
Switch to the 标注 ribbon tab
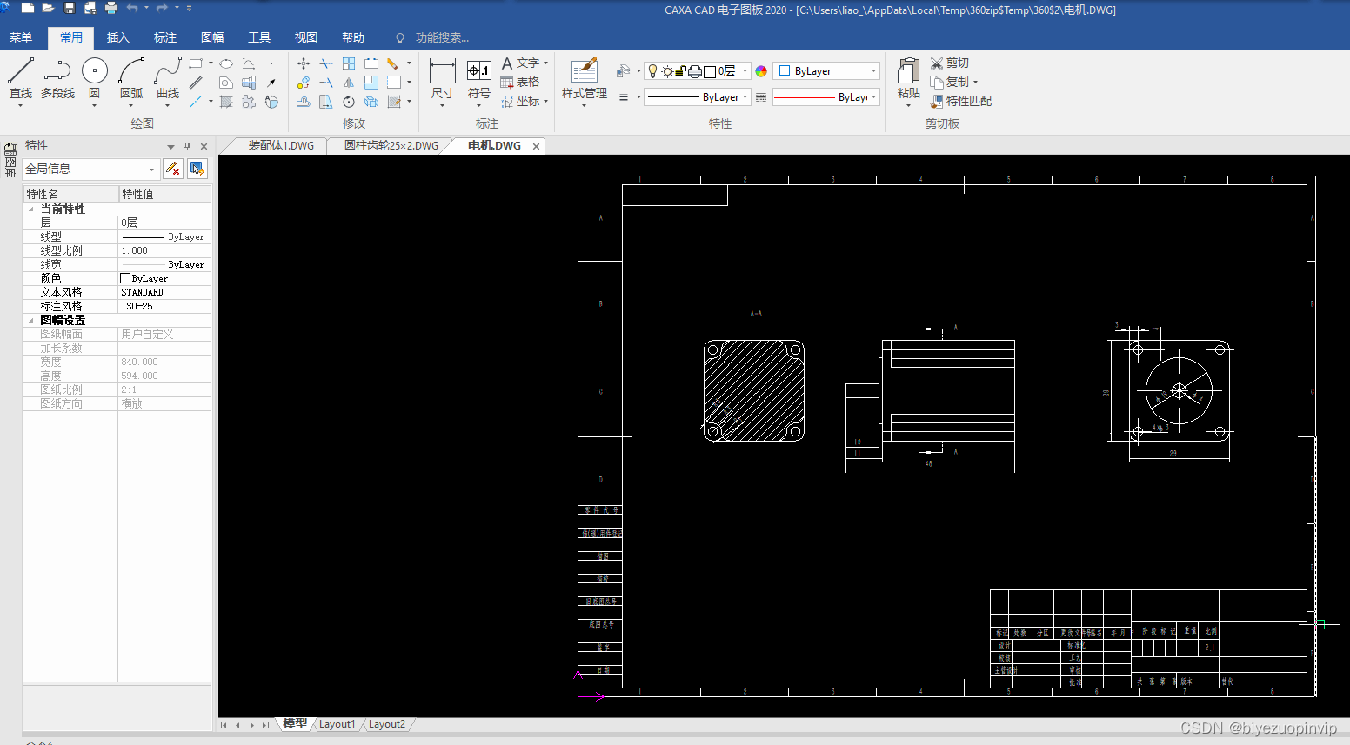click(x=165, y=37)
